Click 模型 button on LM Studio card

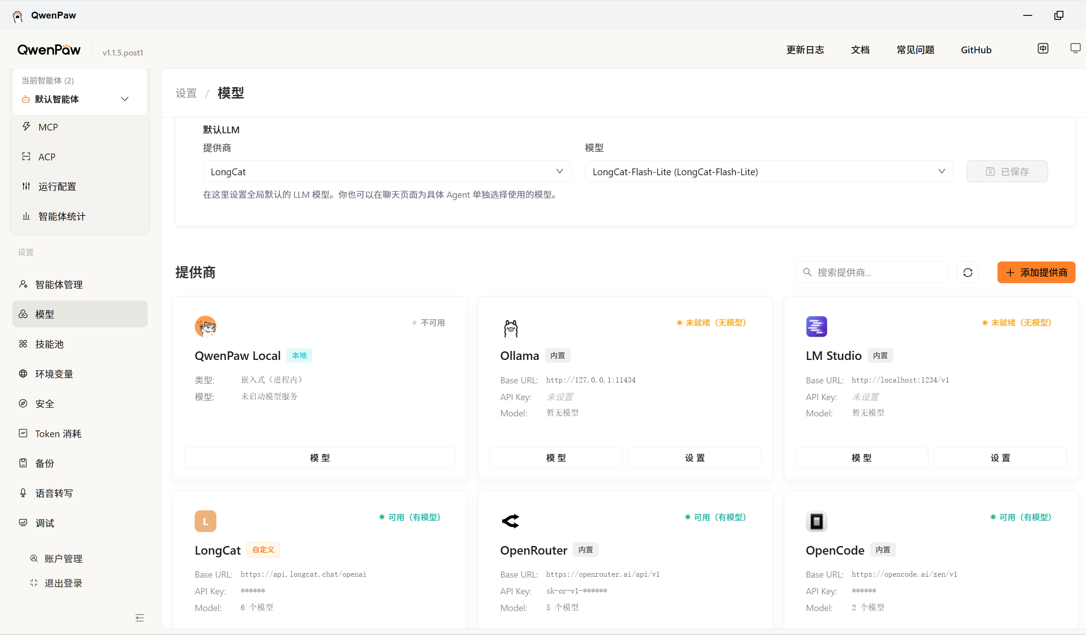click(x=861, y=458)
